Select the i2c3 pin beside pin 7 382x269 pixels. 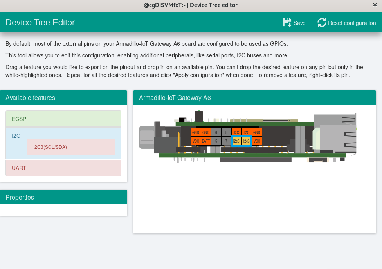coord(236,141)
